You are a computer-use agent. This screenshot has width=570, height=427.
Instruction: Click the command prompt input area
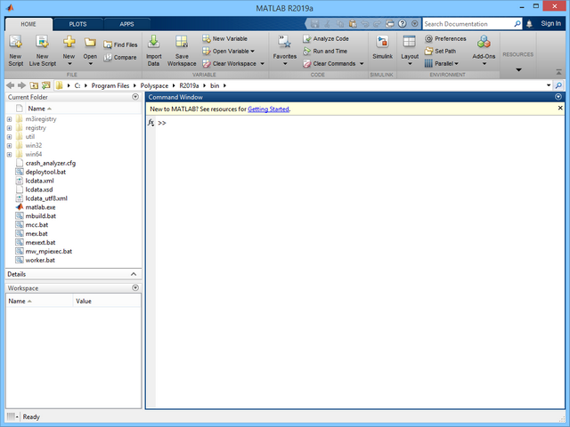(360, 123)
